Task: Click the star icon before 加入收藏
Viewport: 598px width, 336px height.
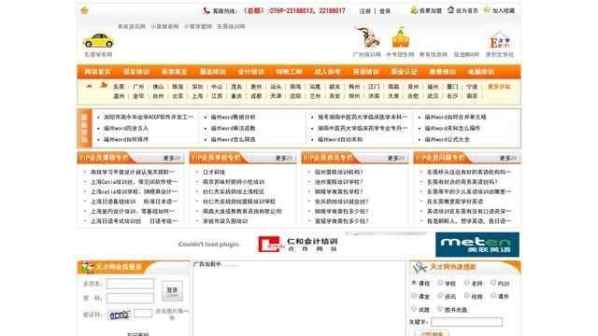Action: 487,10
